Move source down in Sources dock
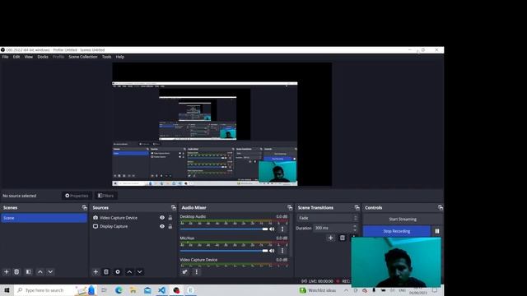Screen dimensions: 527x296 (139, 272)
